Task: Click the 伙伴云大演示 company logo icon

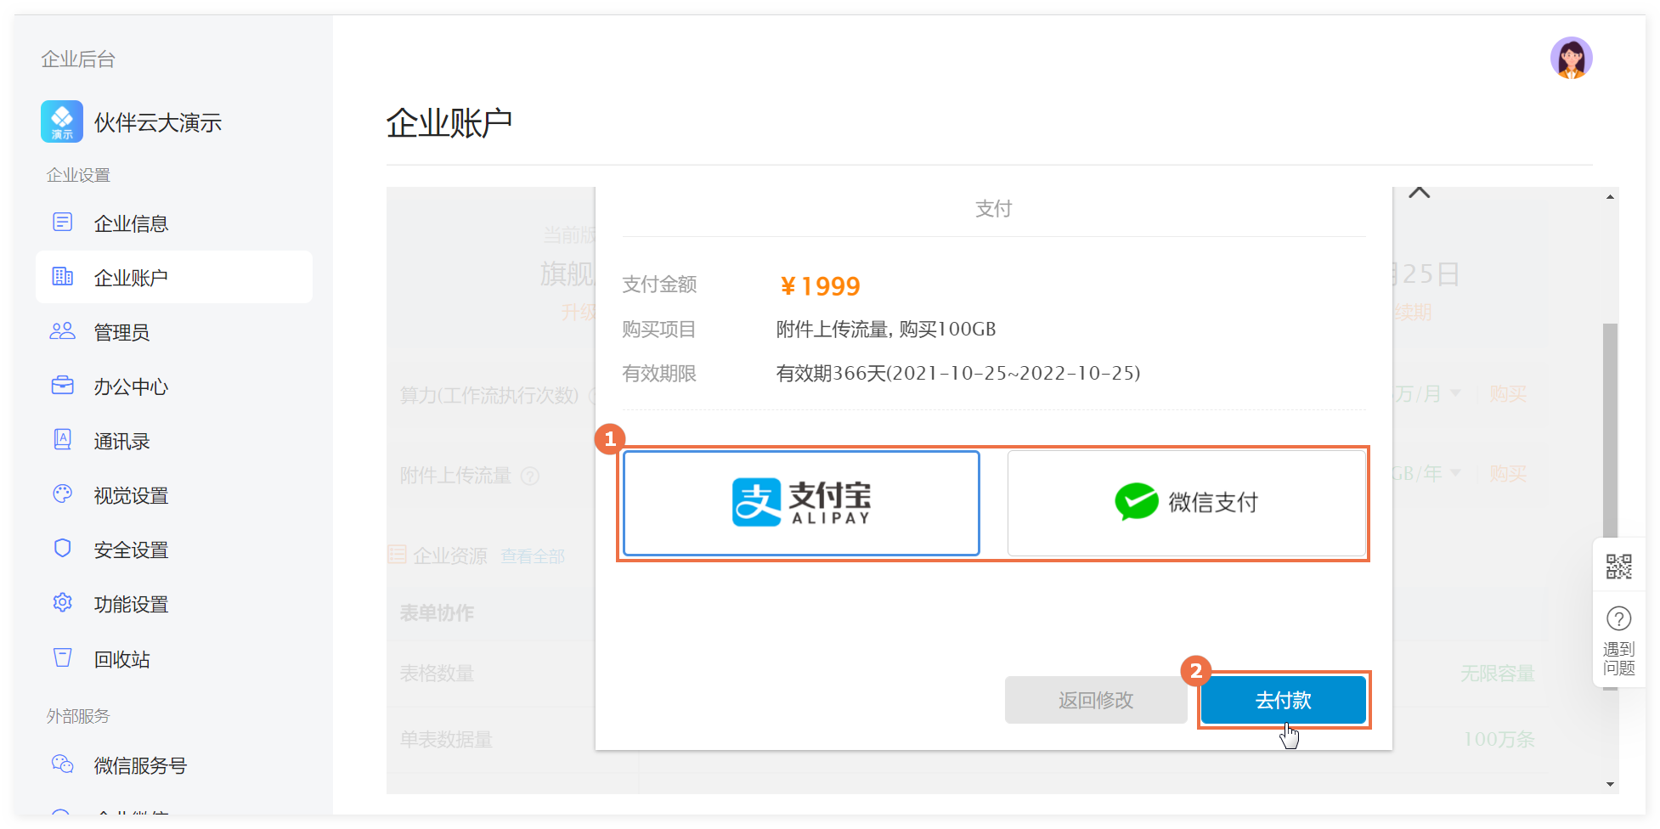Action: (x=62, y=121)
